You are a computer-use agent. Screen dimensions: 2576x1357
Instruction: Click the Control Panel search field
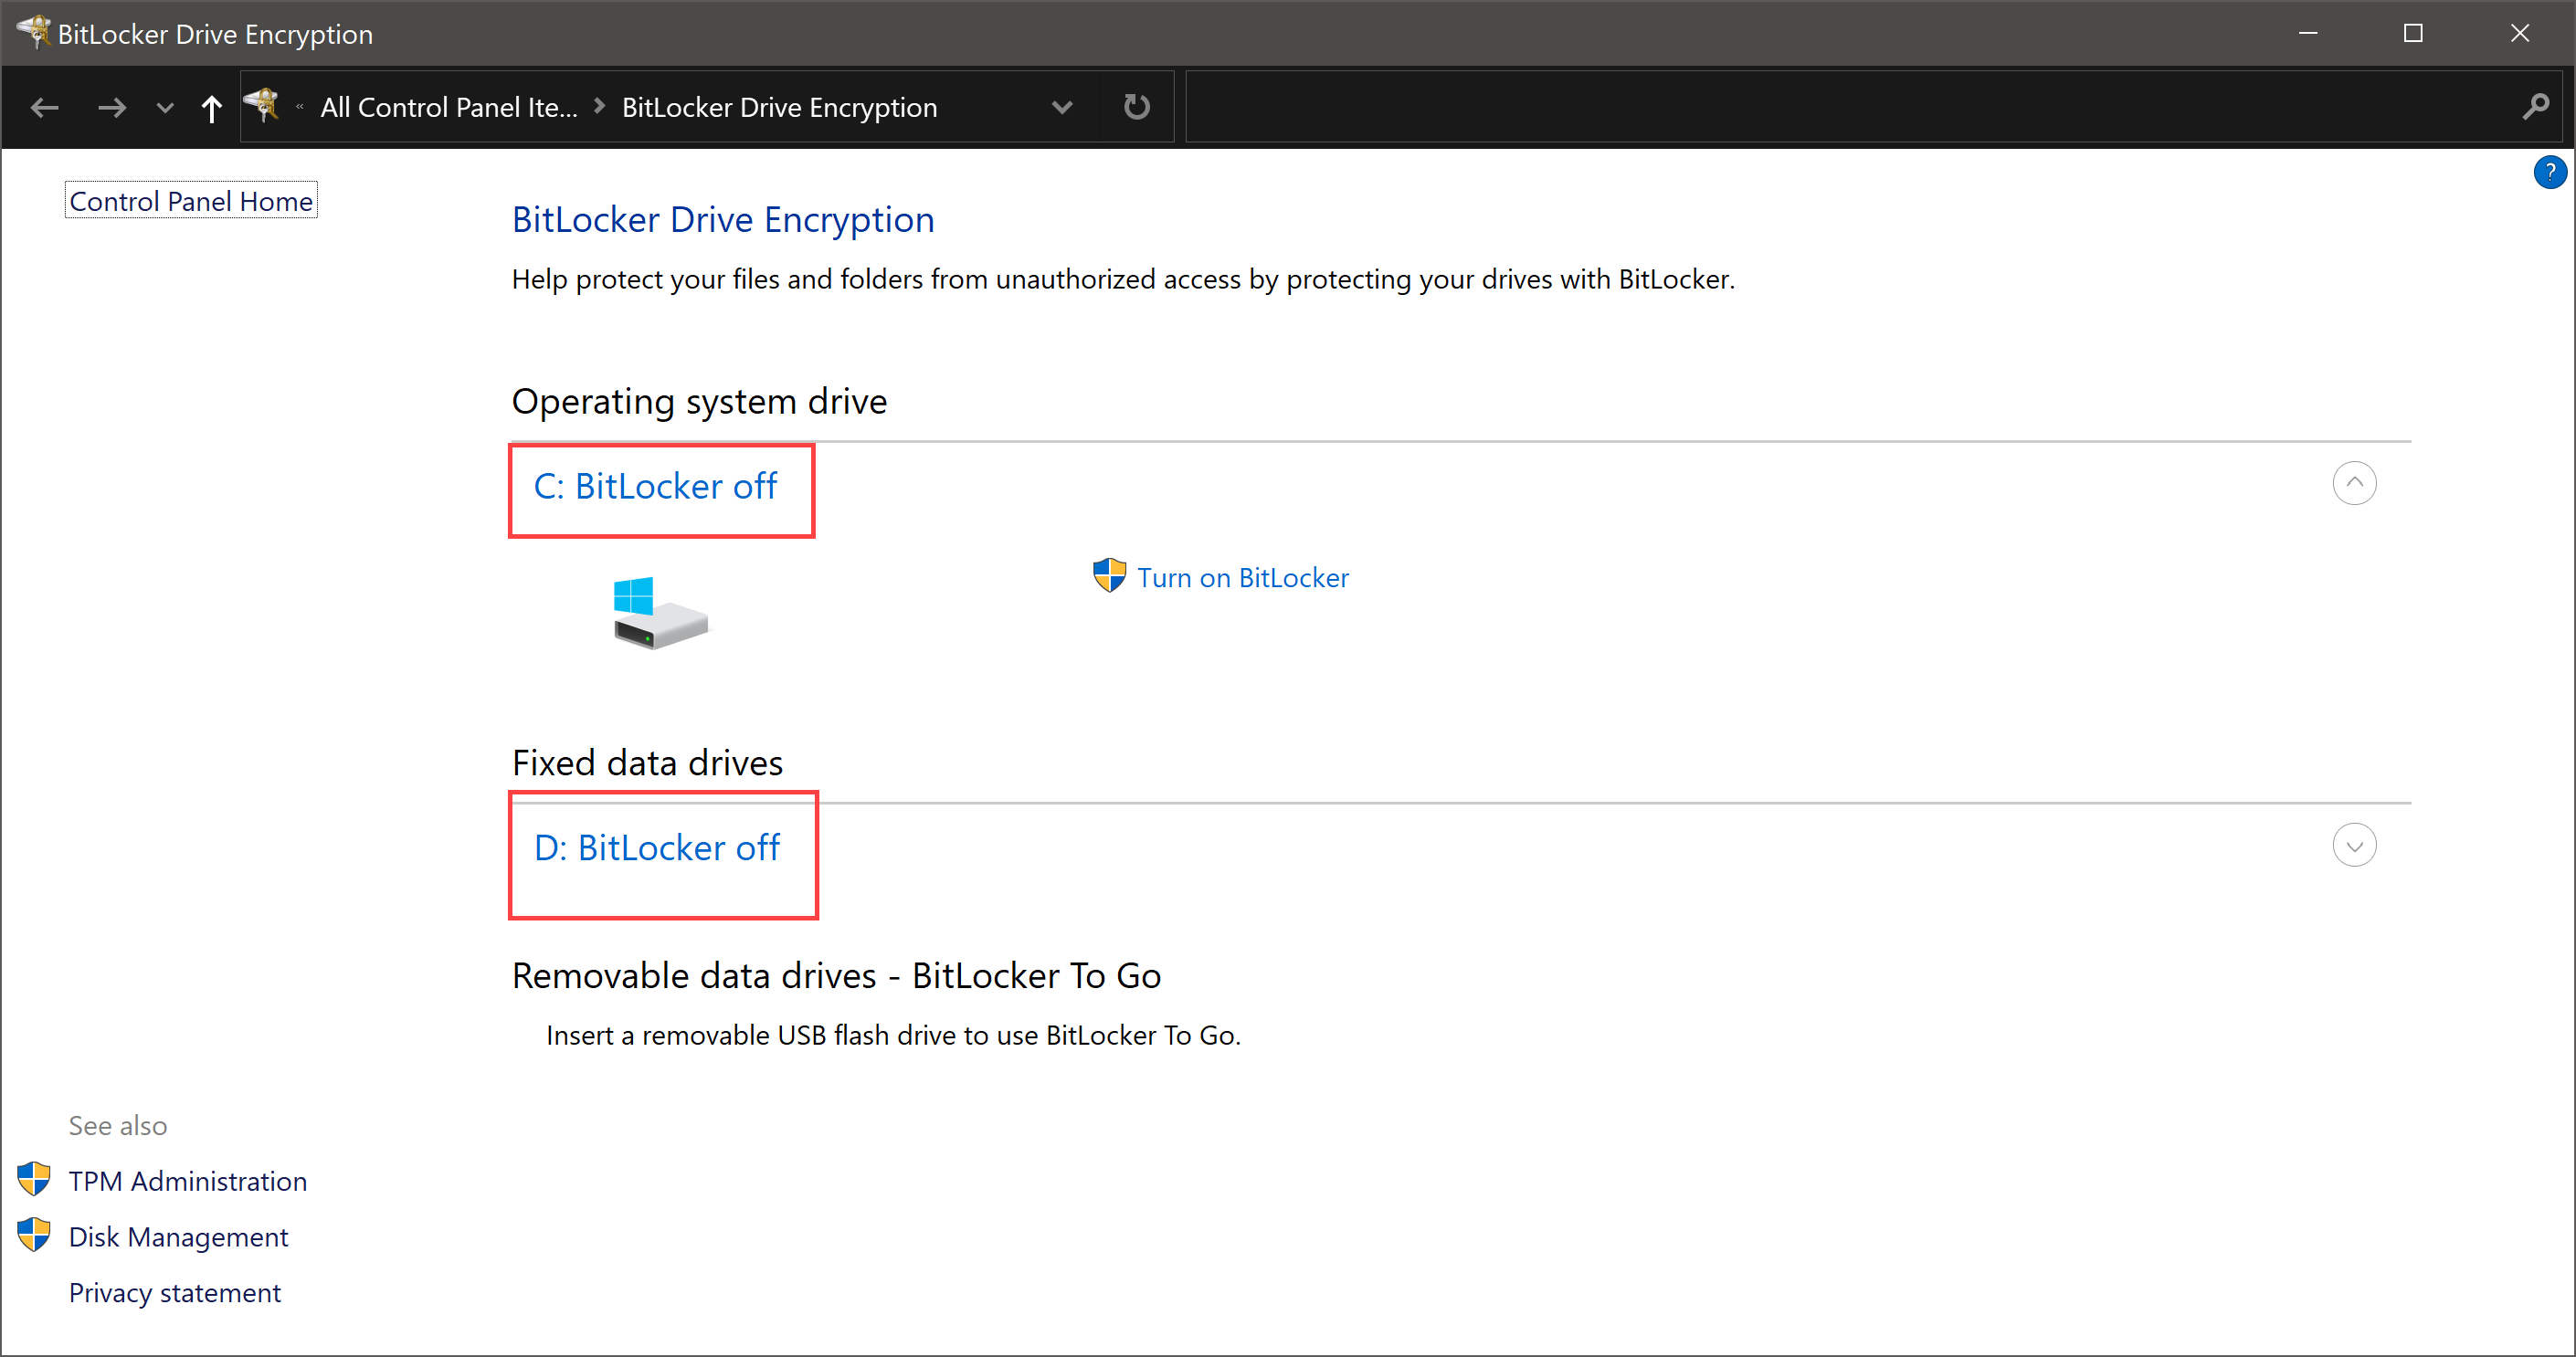pyautogui.click(x=1850, y=107)
